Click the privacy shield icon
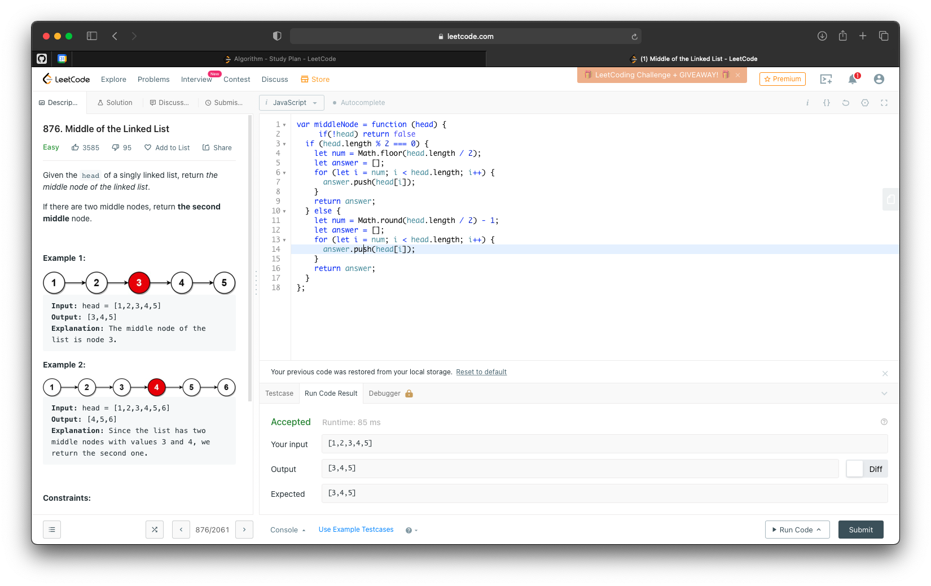This screenshot has height=586, width=931. 277,36
